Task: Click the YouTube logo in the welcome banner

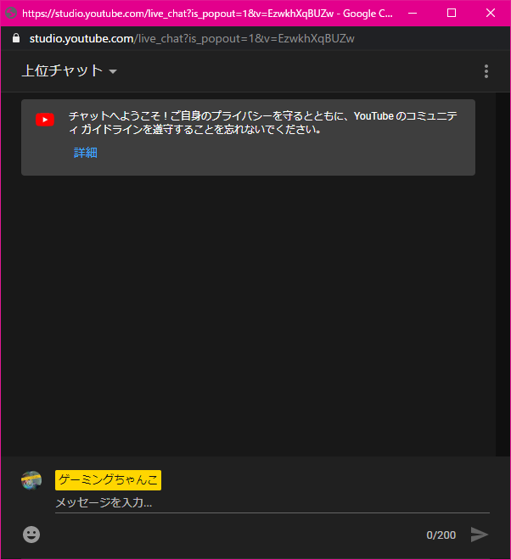Action: point(45,120)
